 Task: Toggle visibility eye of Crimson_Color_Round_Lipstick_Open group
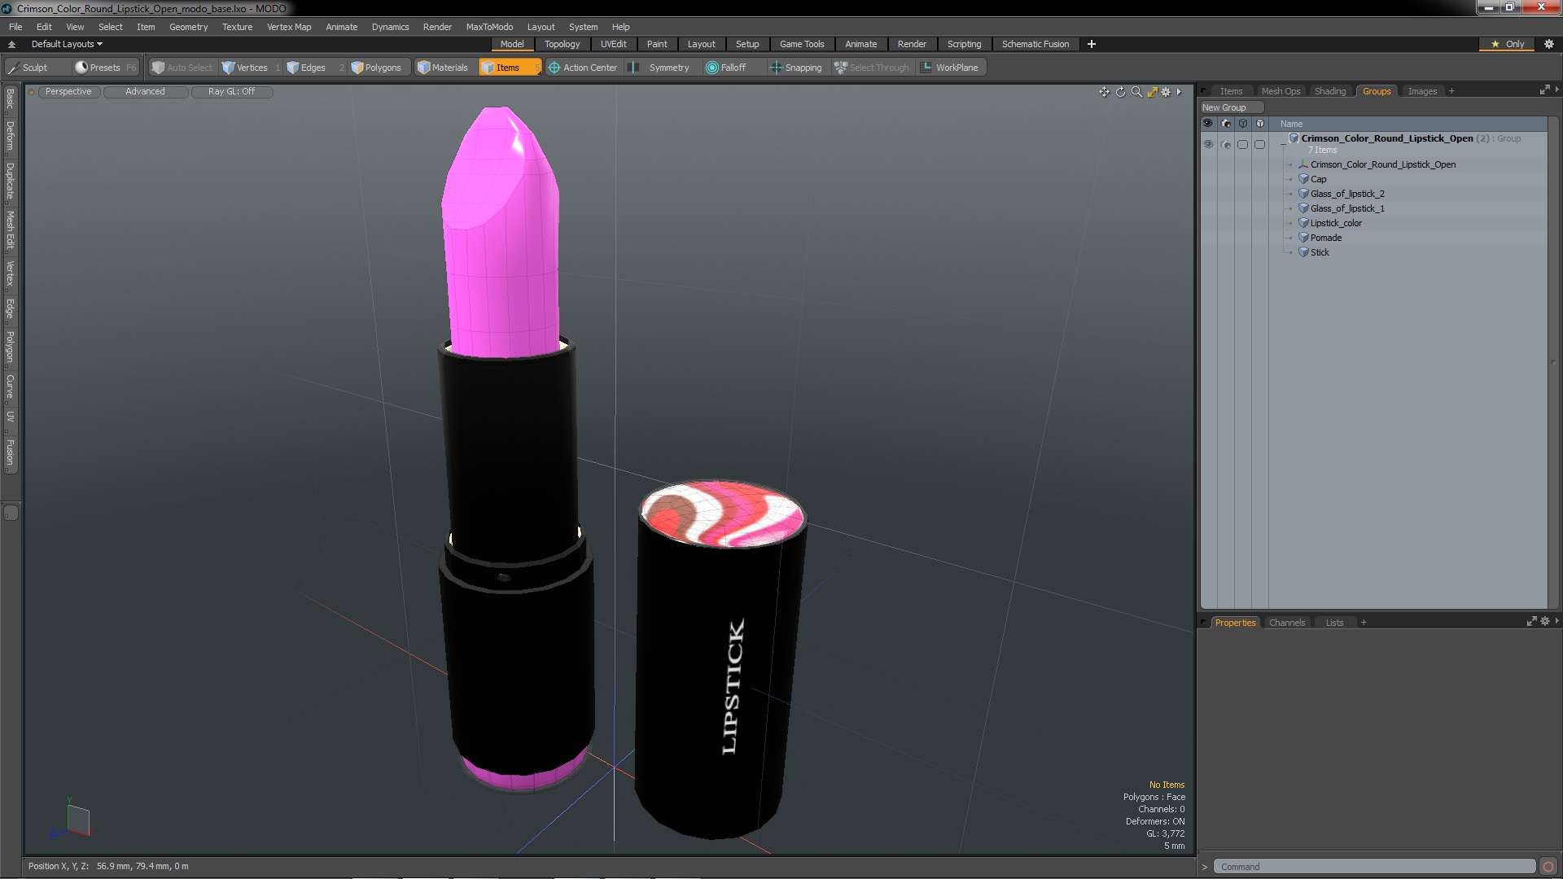coord(1208,144)
